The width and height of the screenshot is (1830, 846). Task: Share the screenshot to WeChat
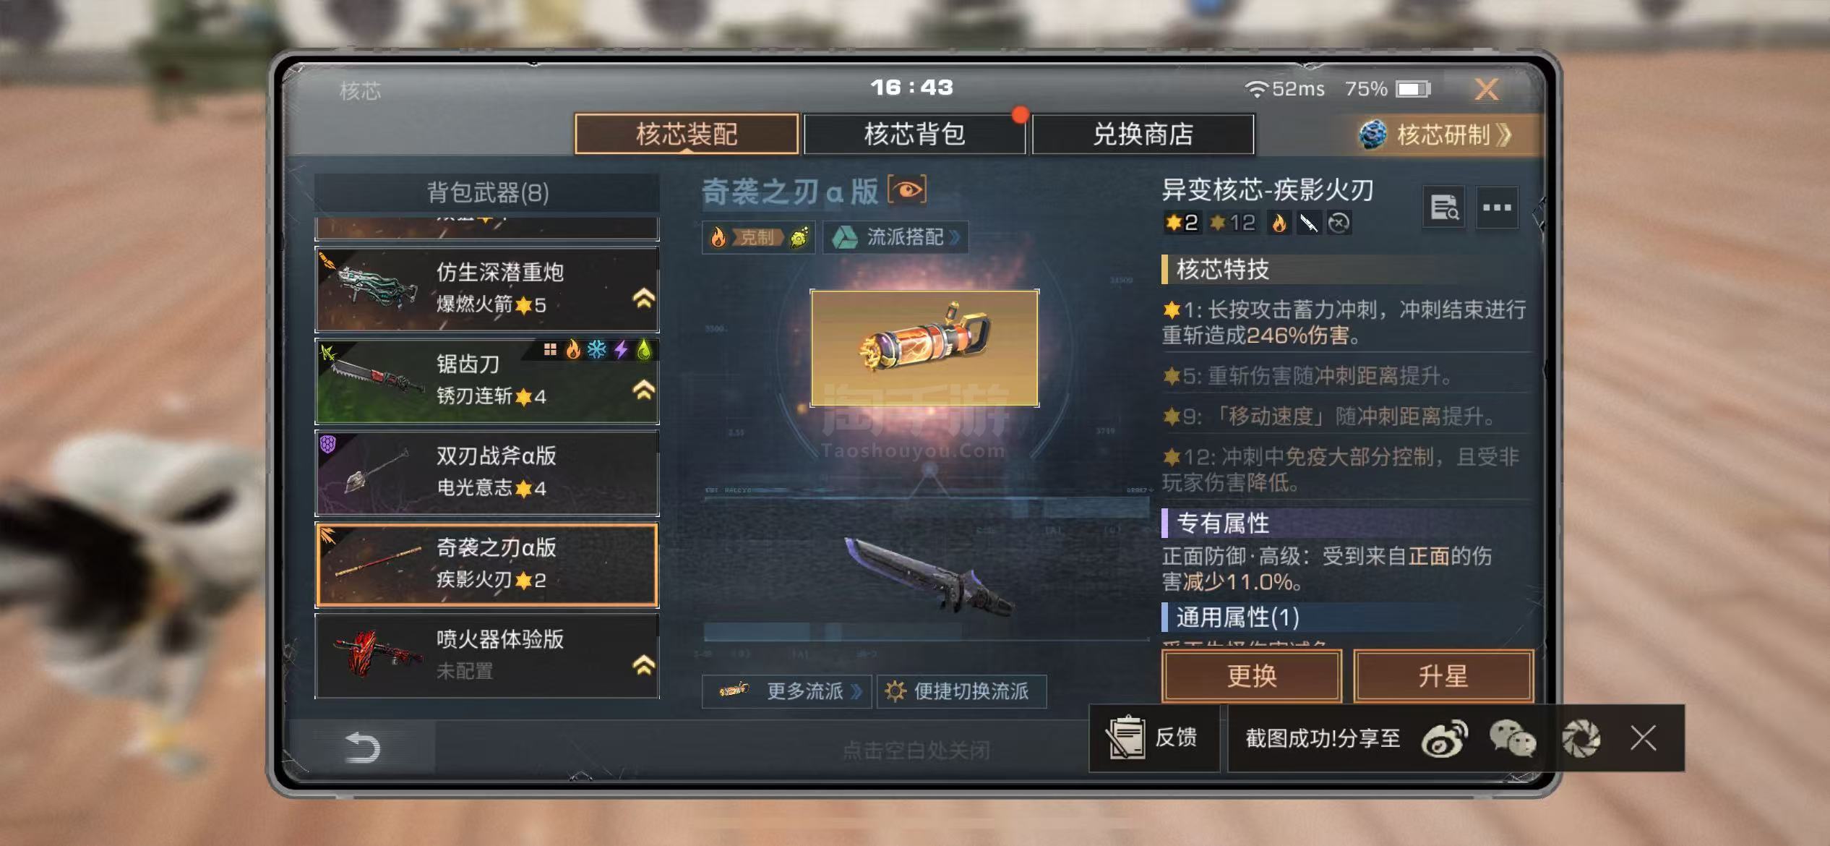click(x=1512, y=738)
